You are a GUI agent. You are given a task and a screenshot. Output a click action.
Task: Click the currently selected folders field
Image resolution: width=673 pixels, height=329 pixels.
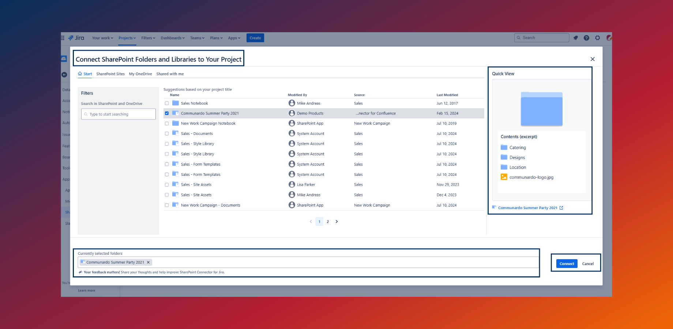(x=308, y=262)
